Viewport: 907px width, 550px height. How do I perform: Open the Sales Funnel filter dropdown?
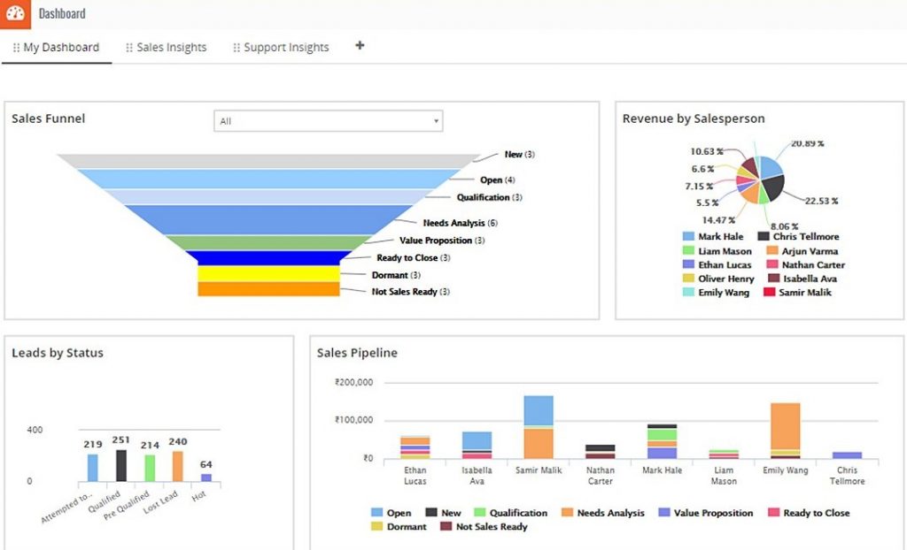(328, 121)
